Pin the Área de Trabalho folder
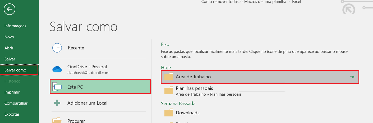373x123 pixels. (x=352, y=77)
